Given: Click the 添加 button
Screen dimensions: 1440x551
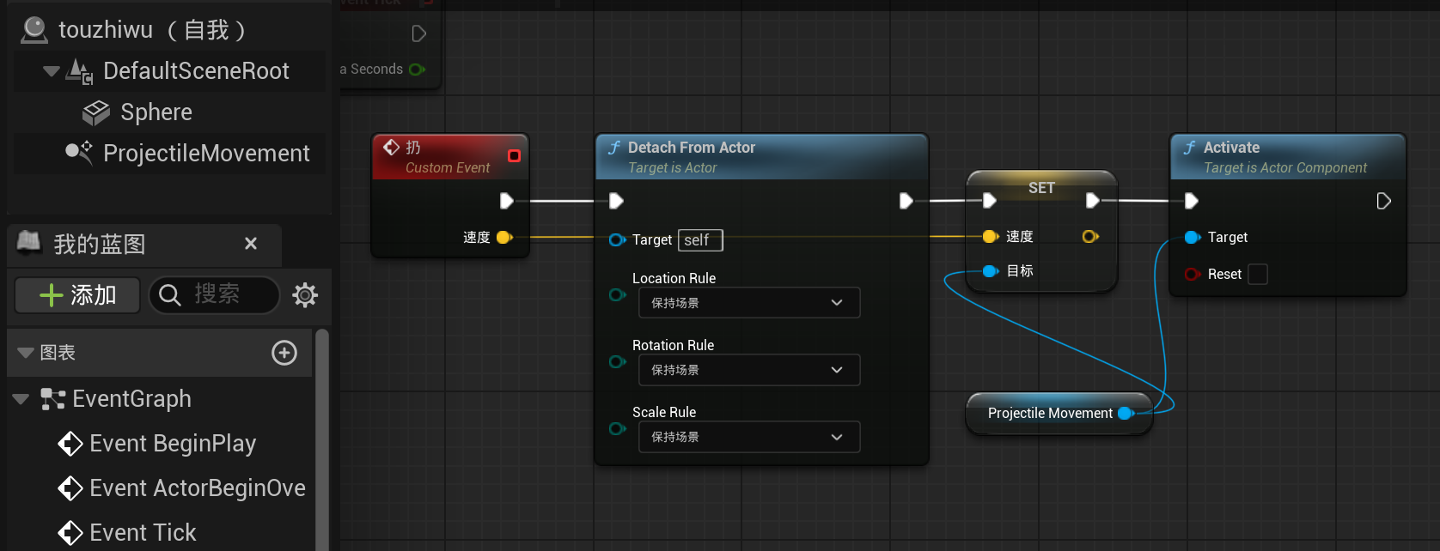Looking at the screenshot, I should (77, 295).
